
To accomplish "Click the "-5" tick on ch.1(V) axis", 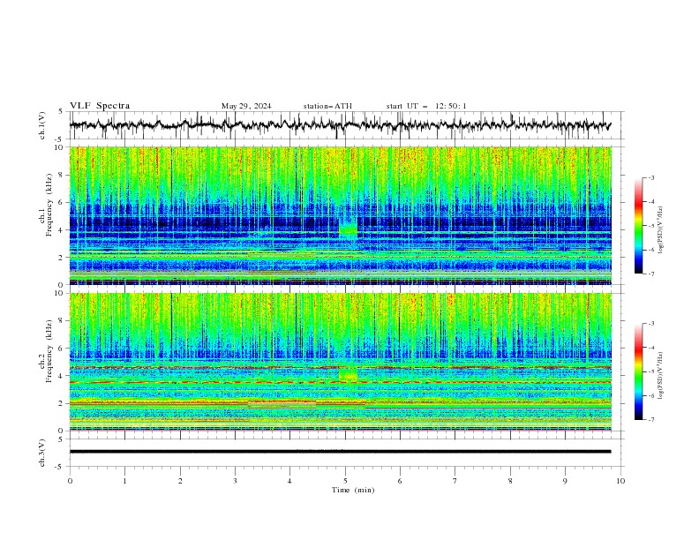I will pos(59,139).
